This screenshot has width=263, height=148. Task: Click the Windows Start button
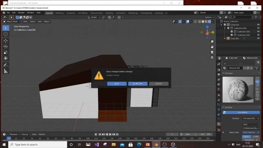4,144
